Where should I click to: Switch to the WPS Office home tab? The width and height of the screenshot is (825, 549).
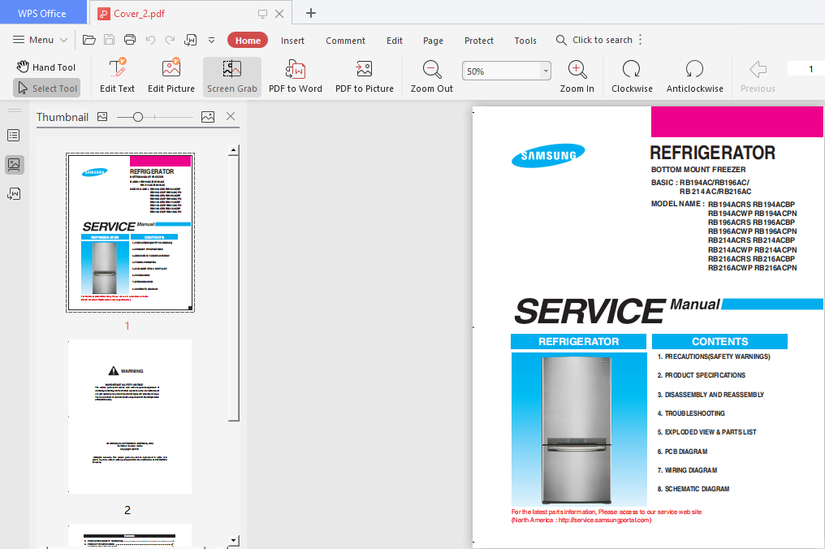point(42,13)
